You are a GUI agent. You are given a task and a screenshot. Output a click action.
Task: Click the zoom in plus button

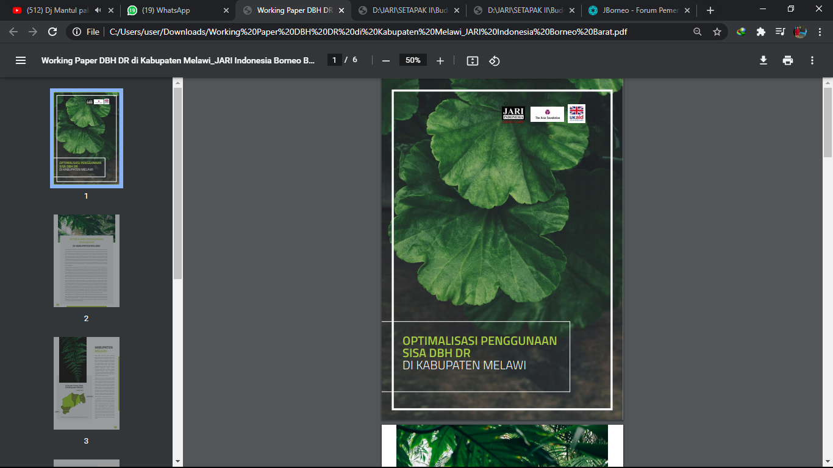(440, 60)
